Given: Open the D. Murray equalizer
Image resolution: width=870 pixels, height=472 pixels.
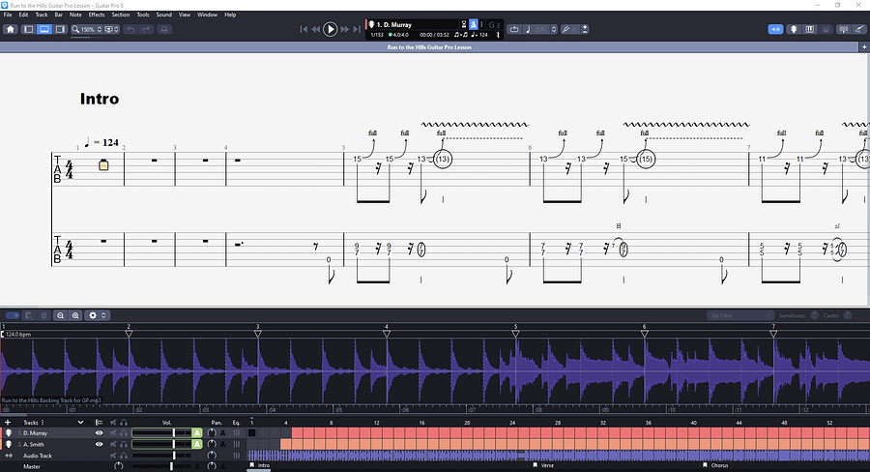Looking at the screenshot, I should point(237,433).
